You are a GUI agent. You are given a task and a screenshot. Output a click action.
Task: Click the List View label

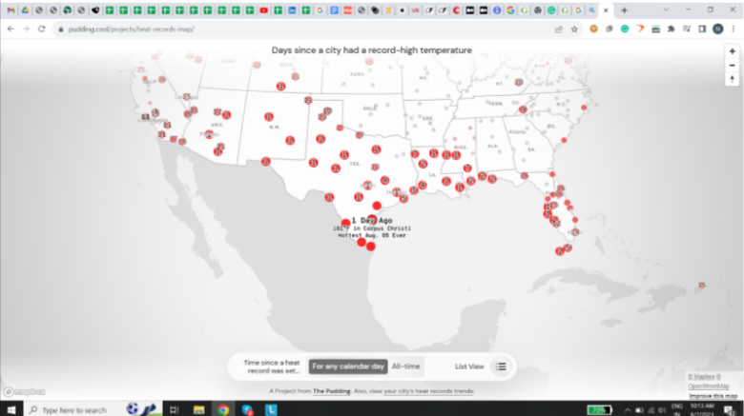click(469, 366)
